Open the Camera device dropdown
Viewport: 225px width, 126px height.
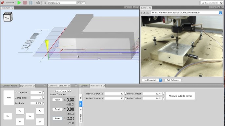click(x=186, y=13)
